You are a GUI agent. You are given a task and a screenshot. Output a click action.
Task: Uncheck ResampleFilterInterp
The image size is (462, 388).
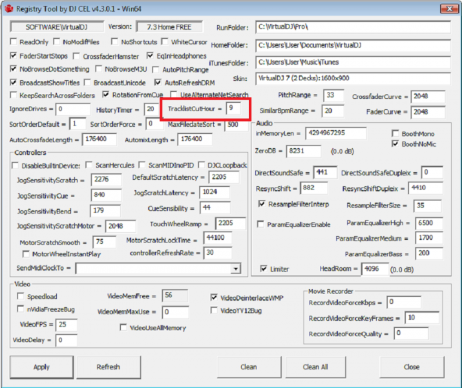tap(262, 204)
